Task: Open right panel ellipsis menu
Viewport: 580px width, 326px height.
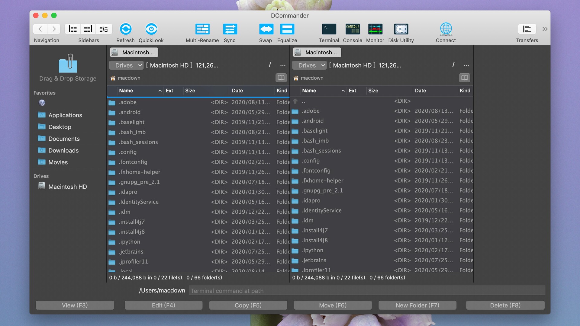Action: tap(466, 66)
